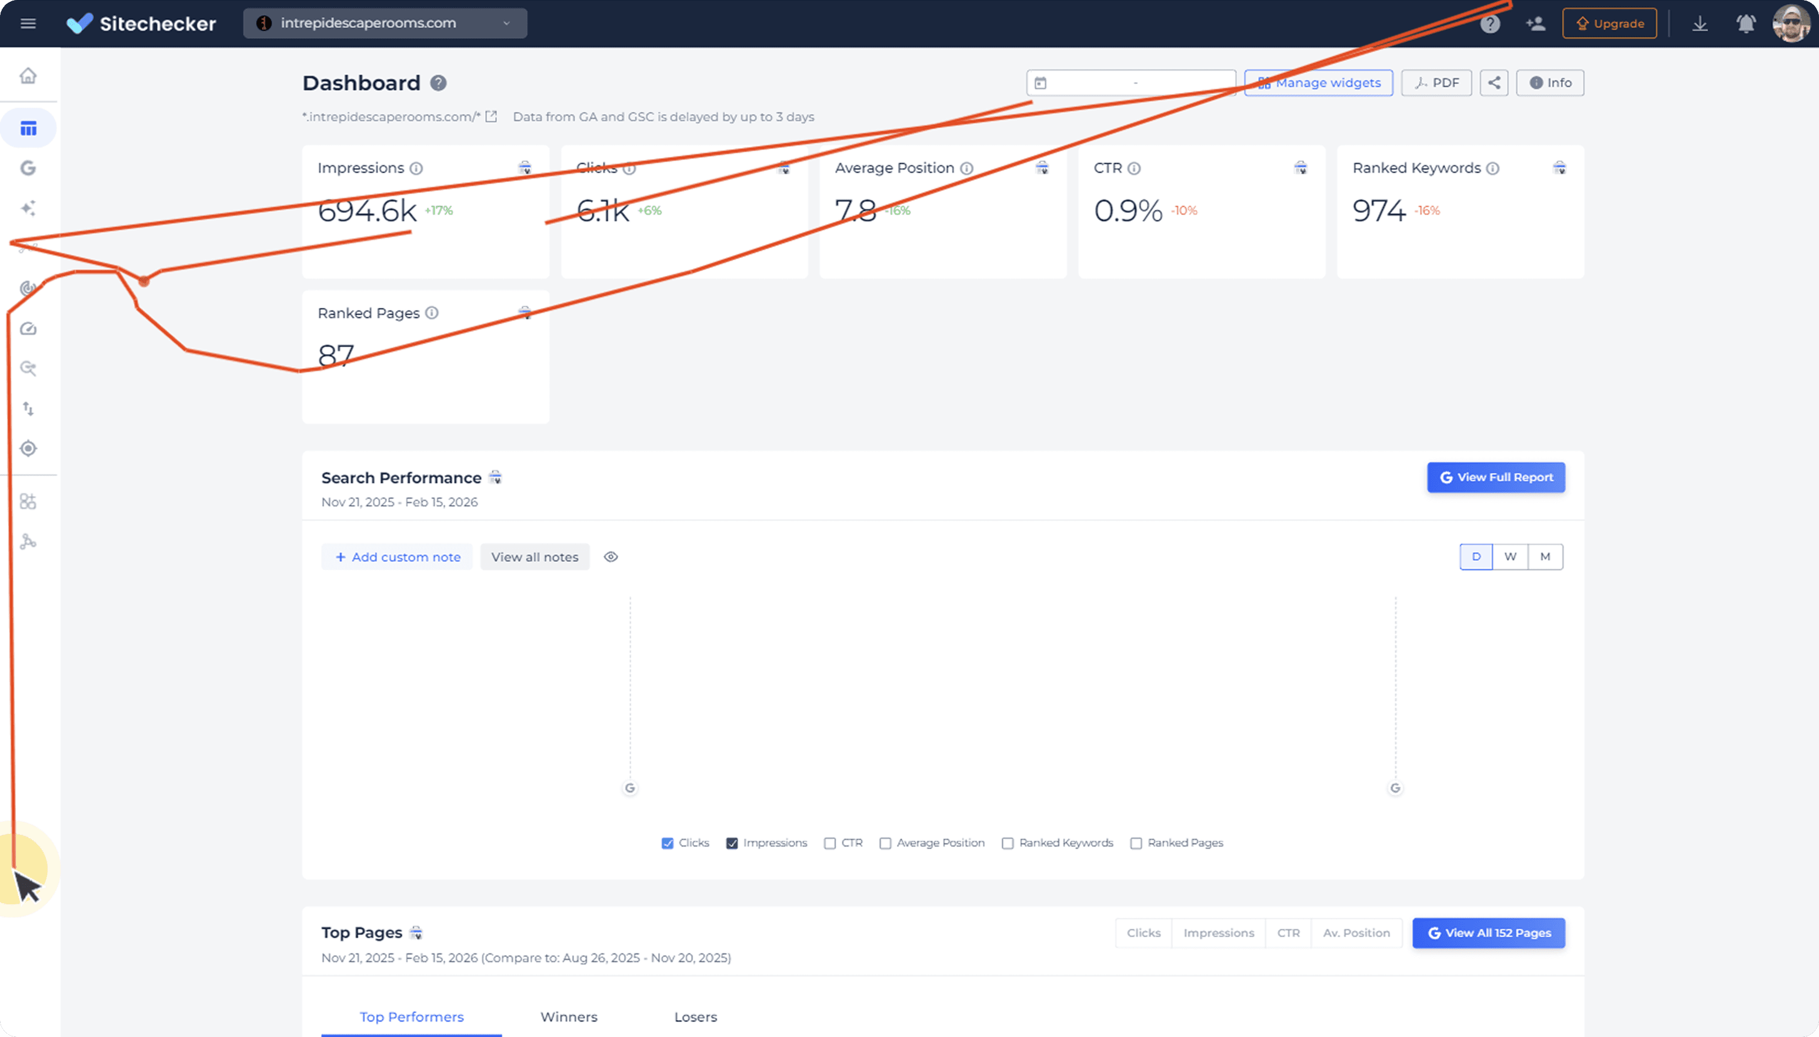1819x1037 pixels.
Task: Click the View Full Report button
Action: pos(1496,477)
